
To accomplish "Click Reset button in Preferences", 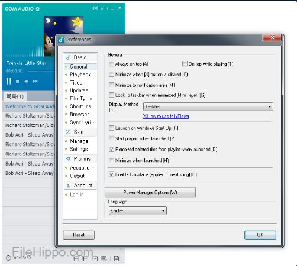I will click(x=79, y=235).
